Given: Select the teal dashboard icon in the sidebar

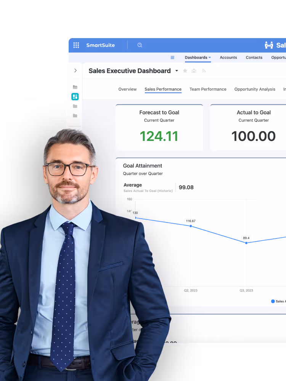Looking at the screenshot, I should (75, 96).
